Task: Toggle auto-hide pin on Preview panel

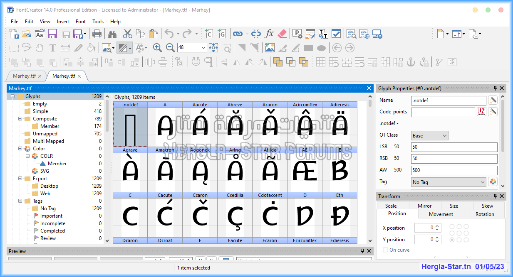Action: point(363,251)
